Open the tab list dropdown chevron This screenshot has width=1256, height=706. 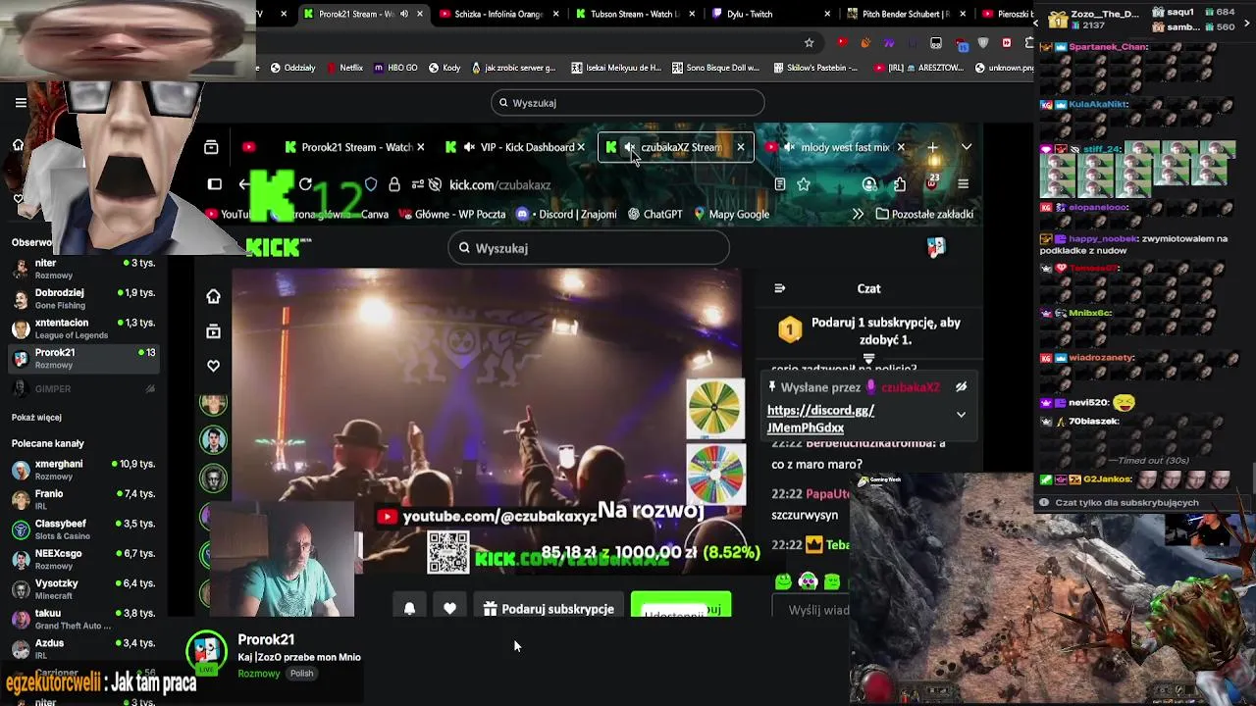967,147
